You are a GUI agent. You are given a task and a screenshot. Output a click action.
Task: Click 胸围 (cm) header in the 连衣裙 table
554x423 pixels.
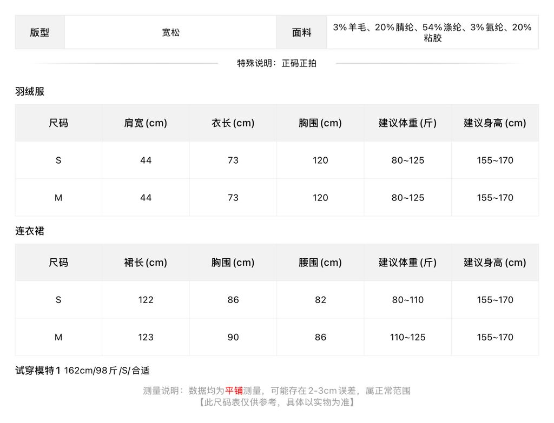tap(233, 263)
